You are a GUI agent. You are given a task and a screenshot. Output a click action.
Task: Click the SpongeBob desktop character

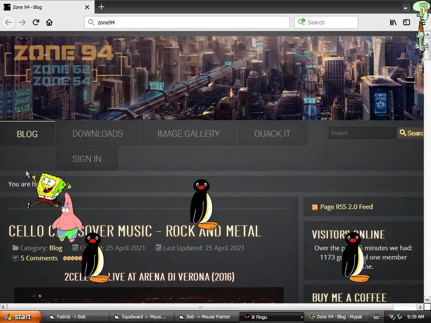[x=50, y=190]
